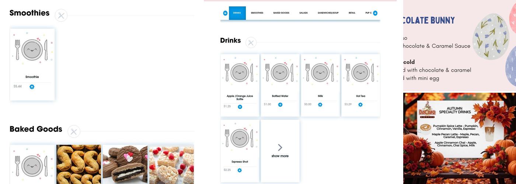Open the pretzel baked goods thumbnail

79,164
